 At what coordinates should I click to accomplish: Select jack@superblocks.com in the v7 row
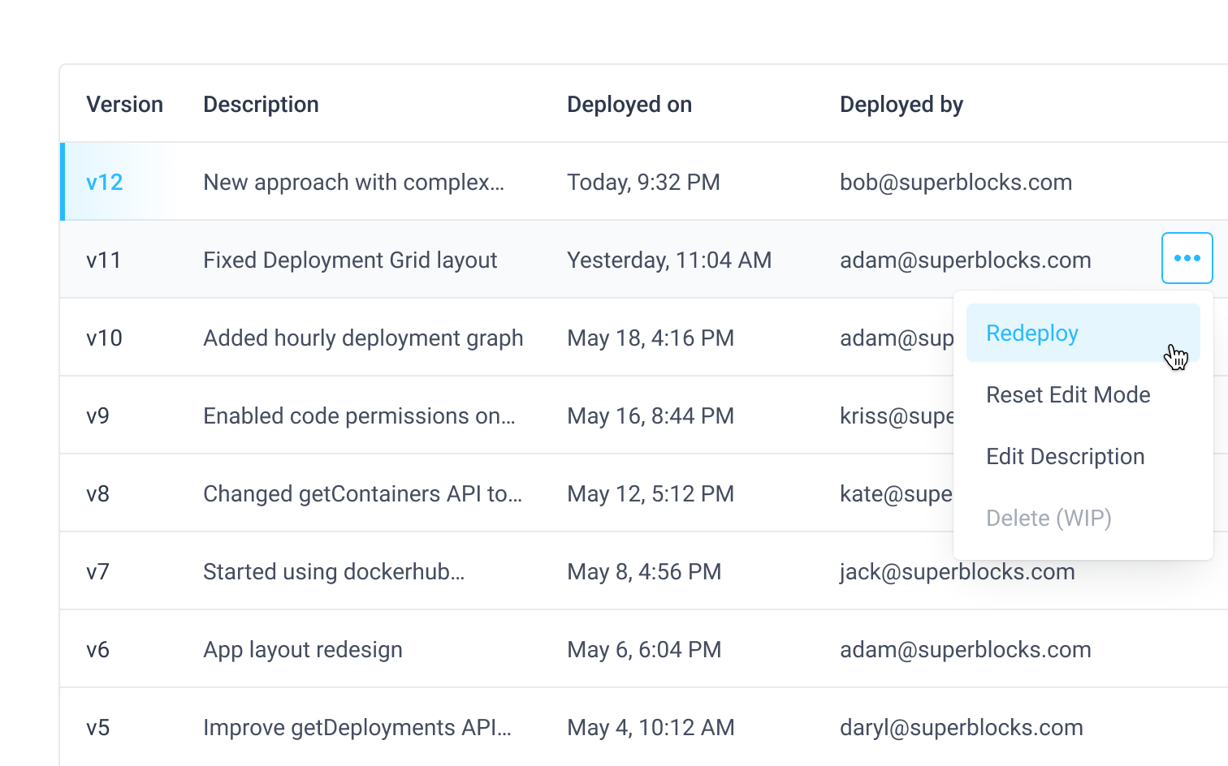pos(957,571)
